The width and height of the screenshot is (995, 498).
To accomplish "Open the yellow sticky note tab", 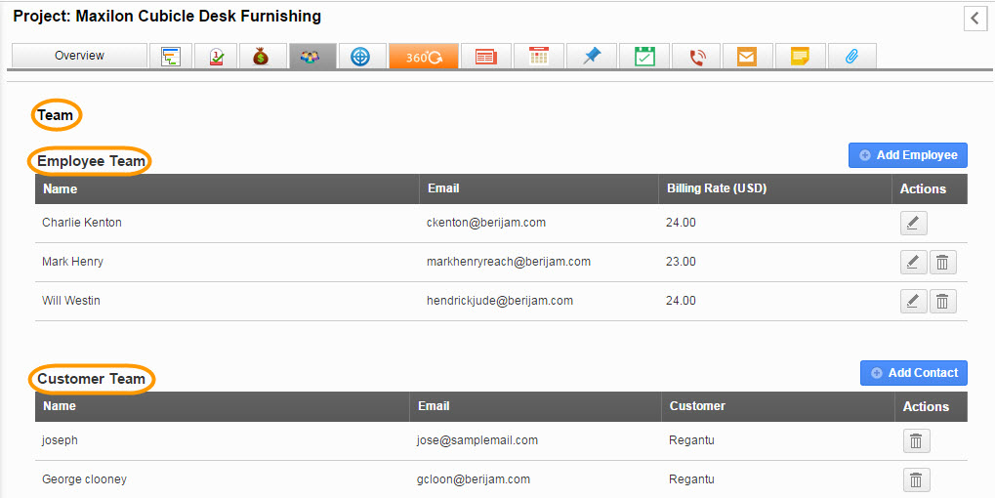I will click(x=800, y=57).
